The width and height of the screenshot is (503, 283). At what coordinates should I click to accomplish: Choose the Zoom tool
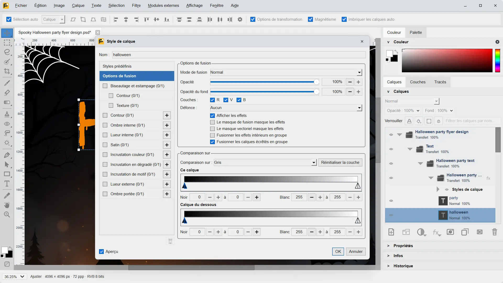7,215
